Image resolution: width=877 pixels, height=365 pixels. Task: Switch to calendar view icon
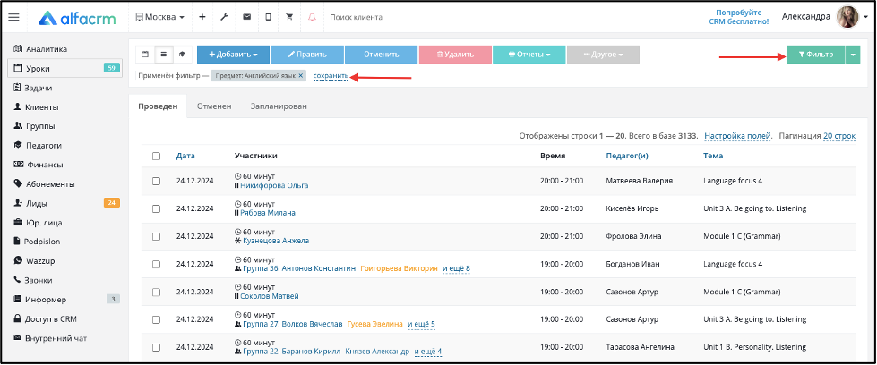[145, 55]
